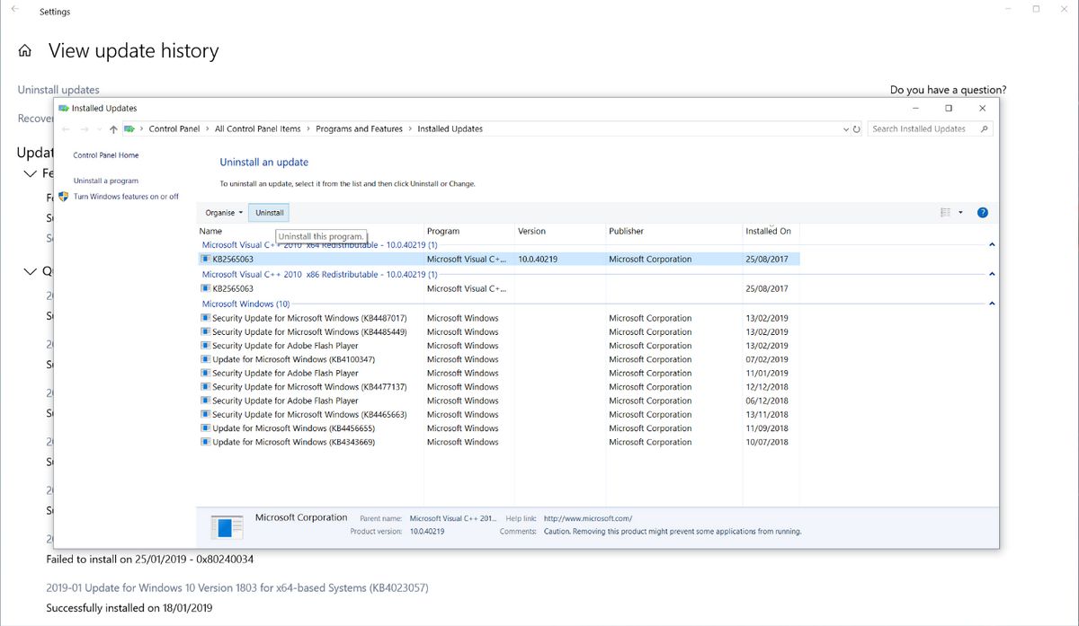Screen dimensions: 1079x626
Task: Open the view options dropdown arrow
Action: click(x=960, y=213)
